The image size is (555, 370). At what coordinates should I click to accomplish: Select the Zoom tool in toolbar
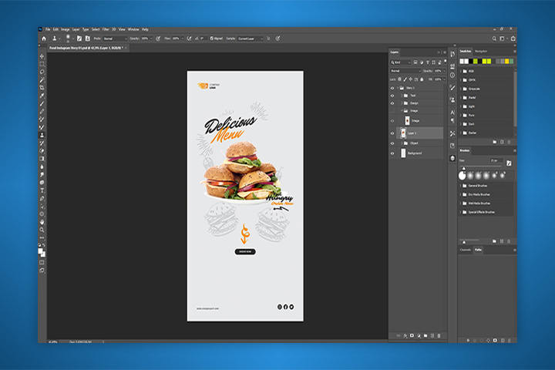[42, 230]
